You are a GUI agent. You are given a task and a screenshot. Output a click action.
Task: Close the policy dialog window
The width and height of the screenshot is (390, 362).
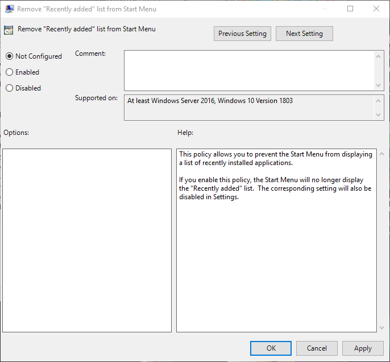point(376,9)
